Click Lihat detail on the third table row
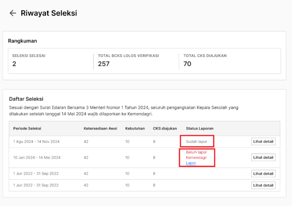The width and height of the screenshot is (292, 206). pos(263,174)
